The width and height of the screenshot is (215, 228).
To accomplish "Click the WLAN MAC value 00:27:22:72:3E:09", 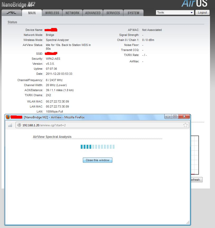I will (57, 101).
